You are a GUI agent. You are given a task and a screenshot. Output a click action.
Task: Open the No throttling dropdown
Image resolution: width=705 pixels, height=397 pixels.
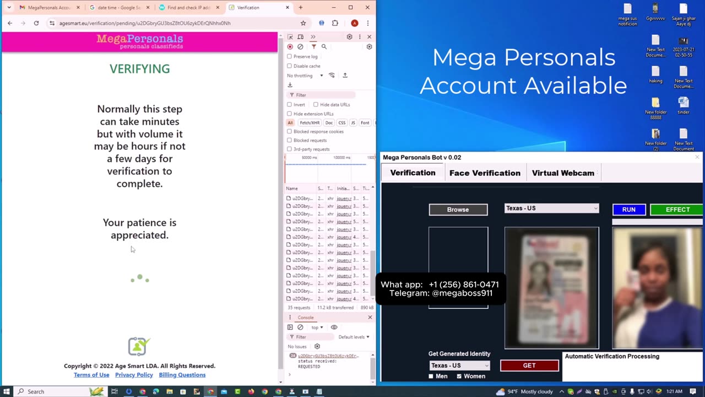coord(305,76)
